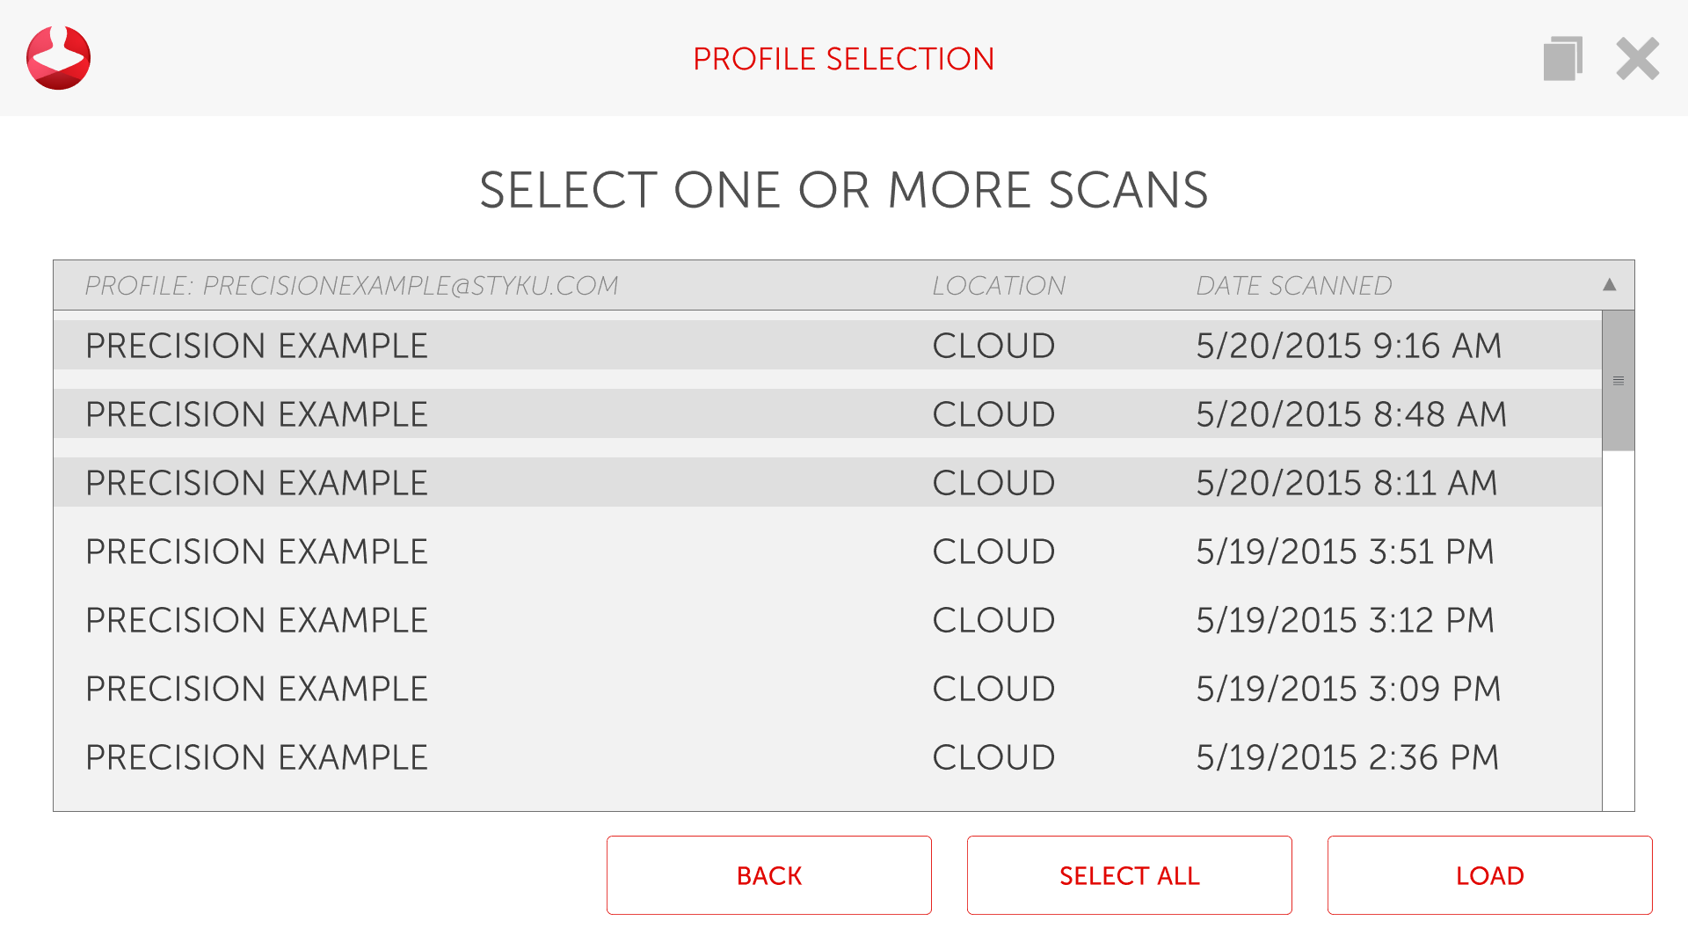Close the profile selection screen
The image size is (1688, 950).
1637,59
